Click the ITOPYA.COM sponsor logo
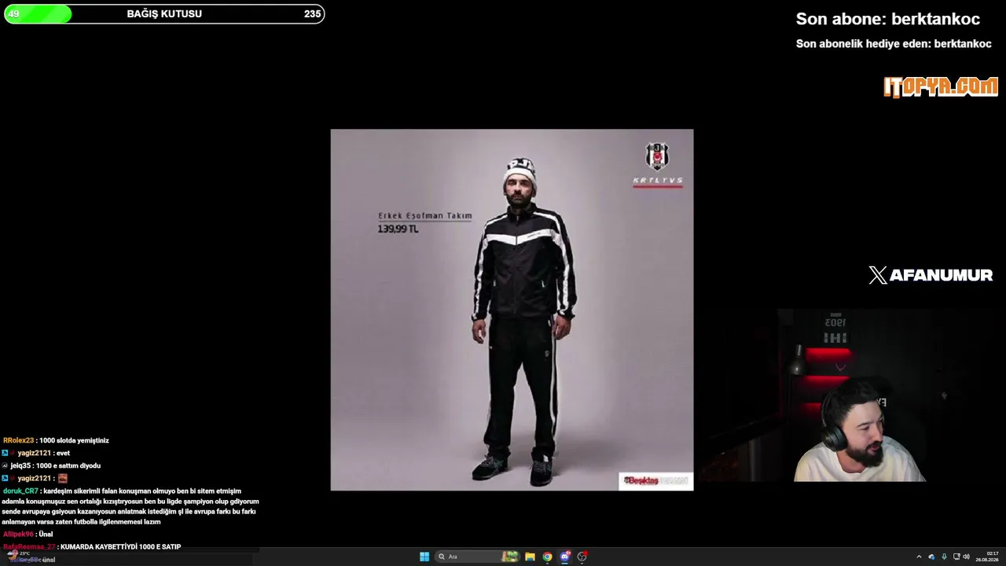Image resolution: width=1006 pixels, height=566 pixels. [941, 86]
